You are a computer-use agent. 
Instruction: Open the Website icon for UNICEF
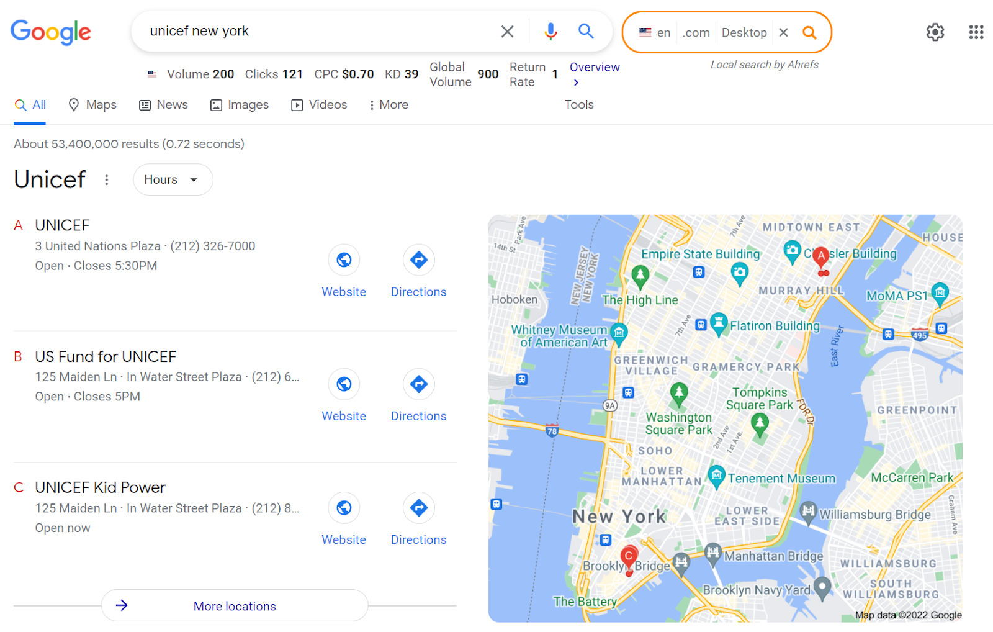pyautogui.click(x=344, y=260)
